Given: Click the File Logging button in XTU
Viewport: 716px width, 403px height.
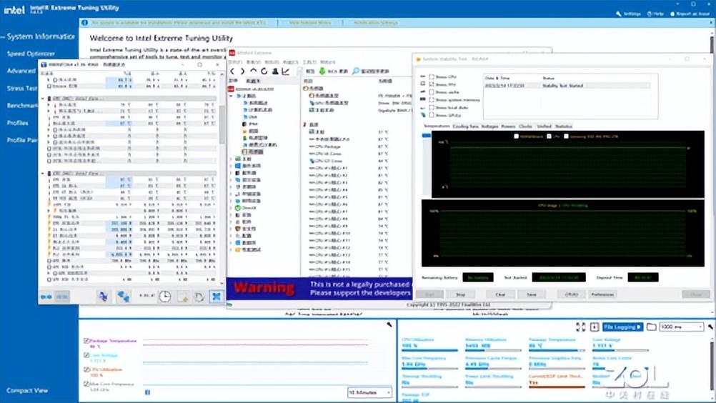Looking at the screenshot, I should 623,327.
